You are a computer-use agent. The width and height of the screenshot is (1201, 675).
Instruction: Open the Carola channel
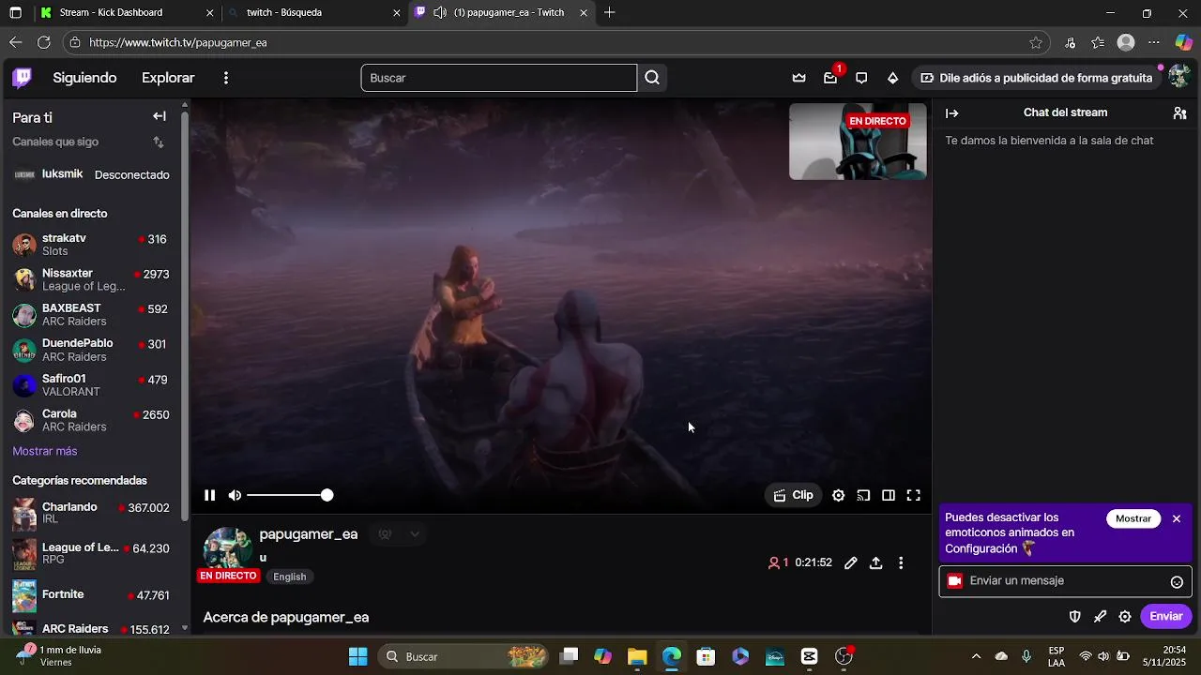click(92, 420)
